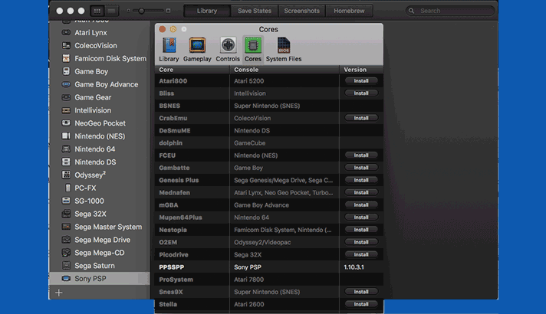Image resolution: width=546 pixels, height=314 pixels.
Task: Click the Game Gear console icon
Action: click(66, 97)
